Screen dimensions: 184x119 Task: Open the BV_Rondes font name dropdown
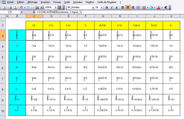[x=93, y=8]
